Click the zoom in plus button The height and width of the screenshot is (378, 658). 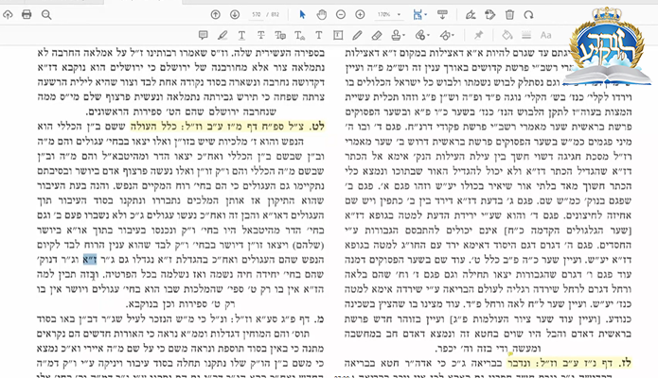[361, 15]
